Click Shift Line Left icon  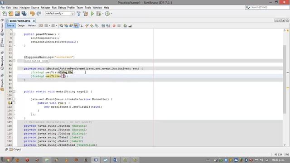click(103, 26)
